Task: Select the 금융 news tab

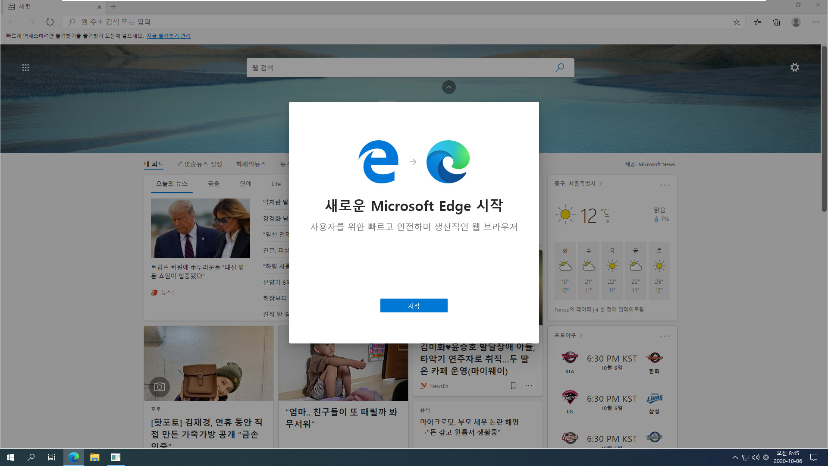Action: tap(214, 183)
